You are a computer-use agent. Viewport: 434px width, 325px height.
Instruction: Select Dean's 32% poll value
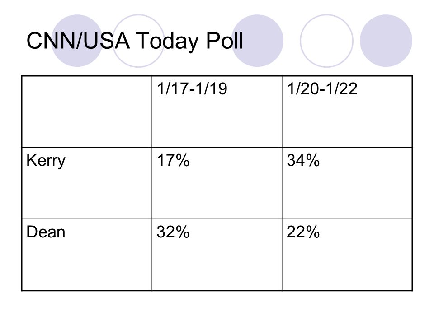(173, 232)
